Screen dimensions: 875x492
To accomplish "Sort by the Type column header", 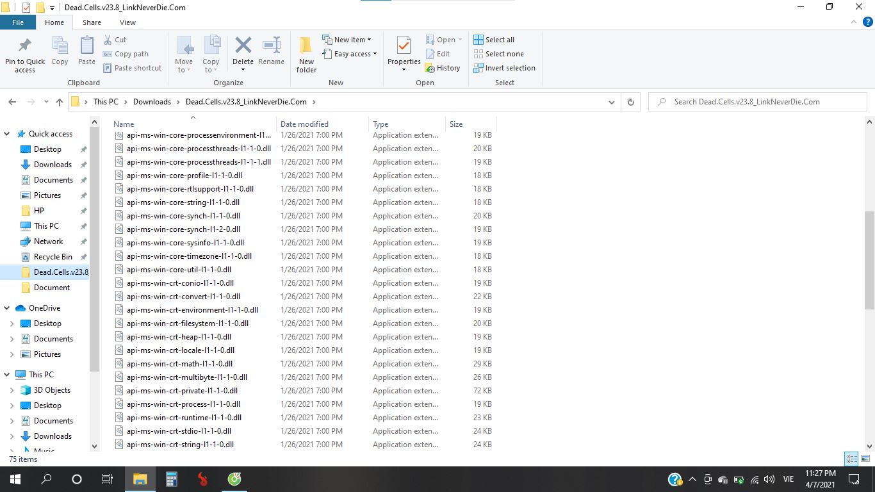I will click(407, 124).
